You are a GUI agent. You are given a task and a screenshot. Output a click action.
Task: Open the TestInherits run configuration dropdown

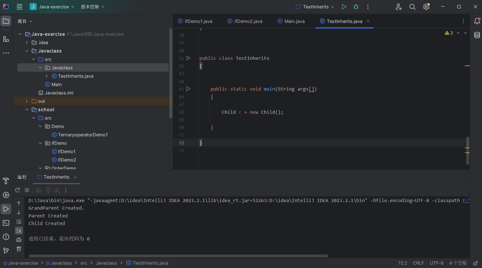315,7
